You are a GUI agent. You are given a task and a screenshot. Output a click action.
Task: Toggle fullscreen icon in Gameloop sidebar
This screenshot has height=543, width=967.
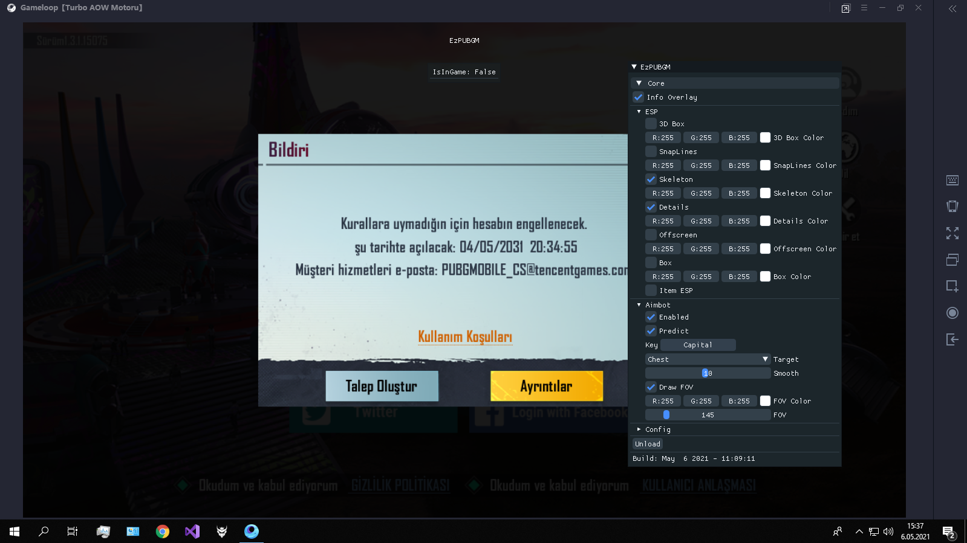point(952,233)
